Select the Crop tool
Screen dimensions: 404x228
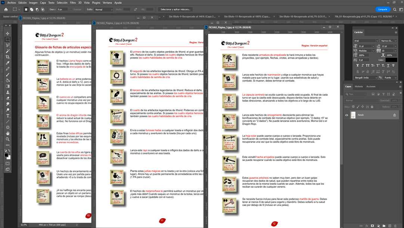[x=7, y=57]
